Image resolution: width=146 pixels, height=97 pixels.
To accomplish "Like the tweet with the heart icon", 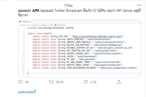I will (x=86, y=82).
